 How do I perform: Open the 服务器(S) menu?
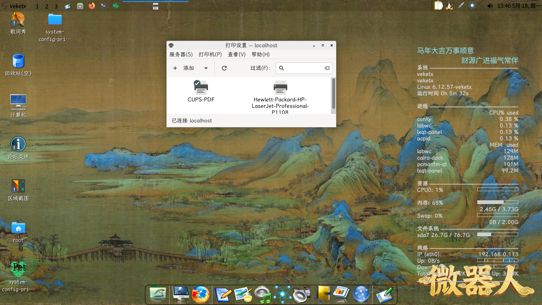tap(181, 54)
